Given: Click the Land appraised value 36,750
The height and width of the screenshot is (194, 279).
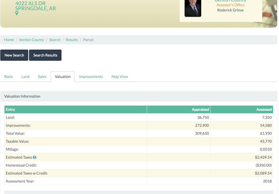Looking at the screenshot, I should click(203, 117).
